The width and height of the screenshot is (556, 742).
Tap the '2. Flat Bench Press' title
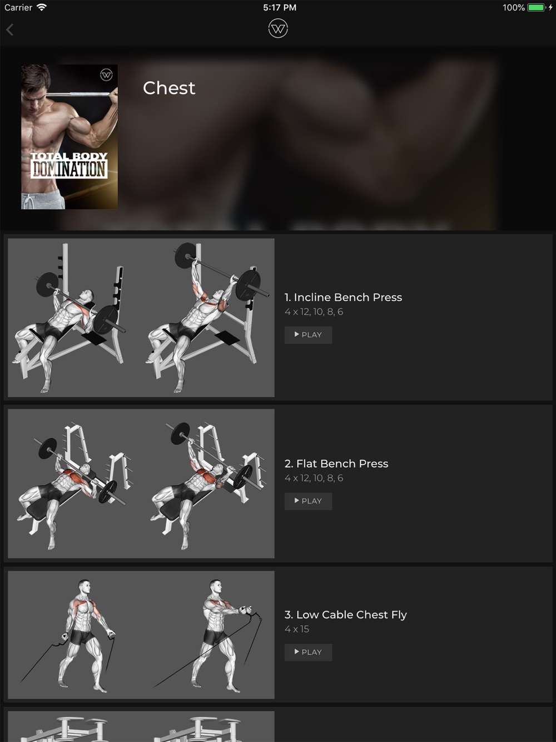336,464
